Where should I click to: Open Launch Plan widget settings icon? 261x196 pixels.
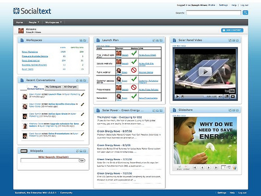154,41
